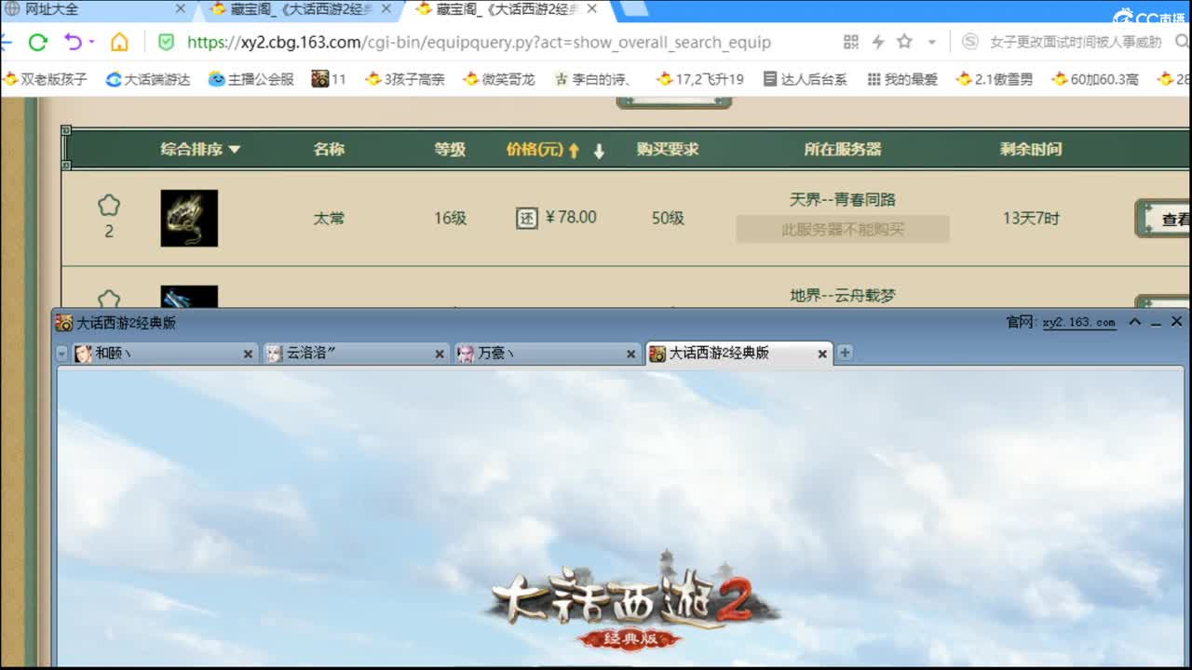Image resolution: width=1192 pixels, height=670 pixels.
Task: Click the browser search box with news text
Action: [1075, 42]
